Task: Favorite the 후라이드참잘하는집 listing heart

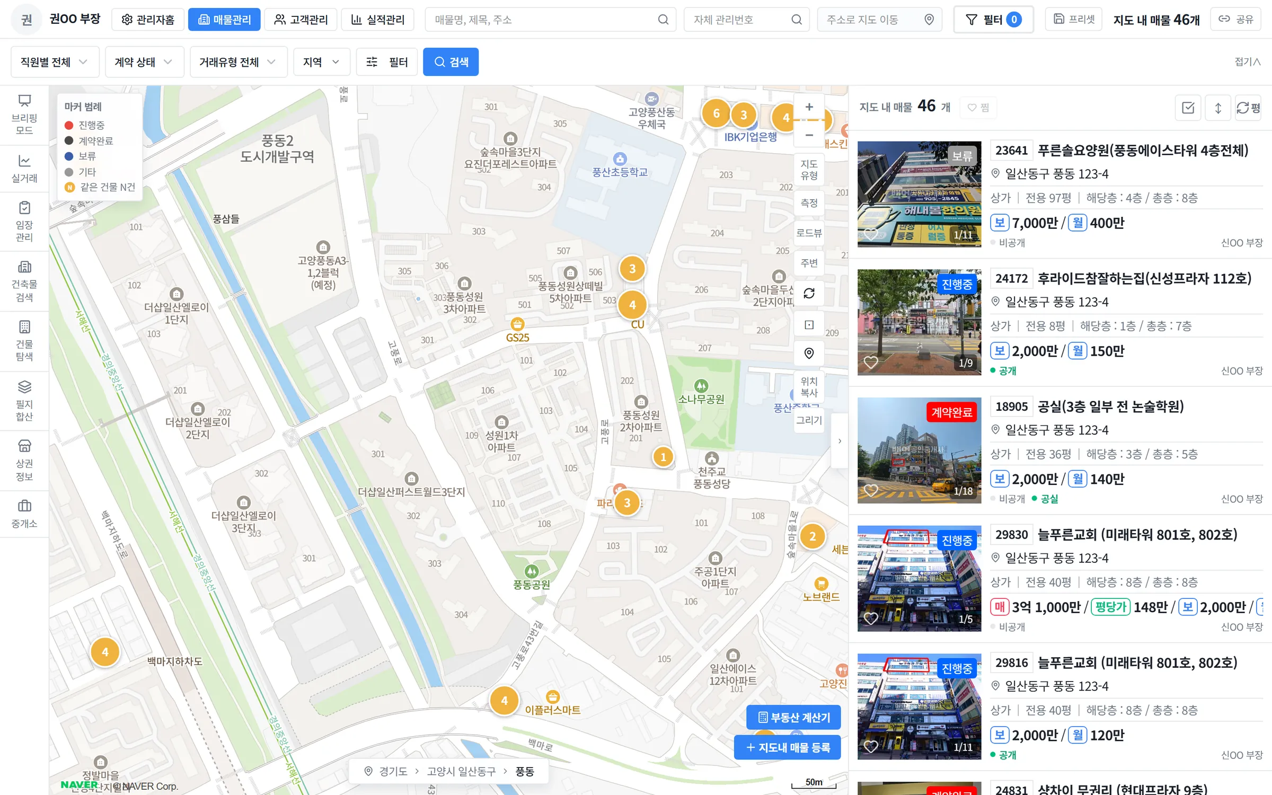Action: (871, 362)
